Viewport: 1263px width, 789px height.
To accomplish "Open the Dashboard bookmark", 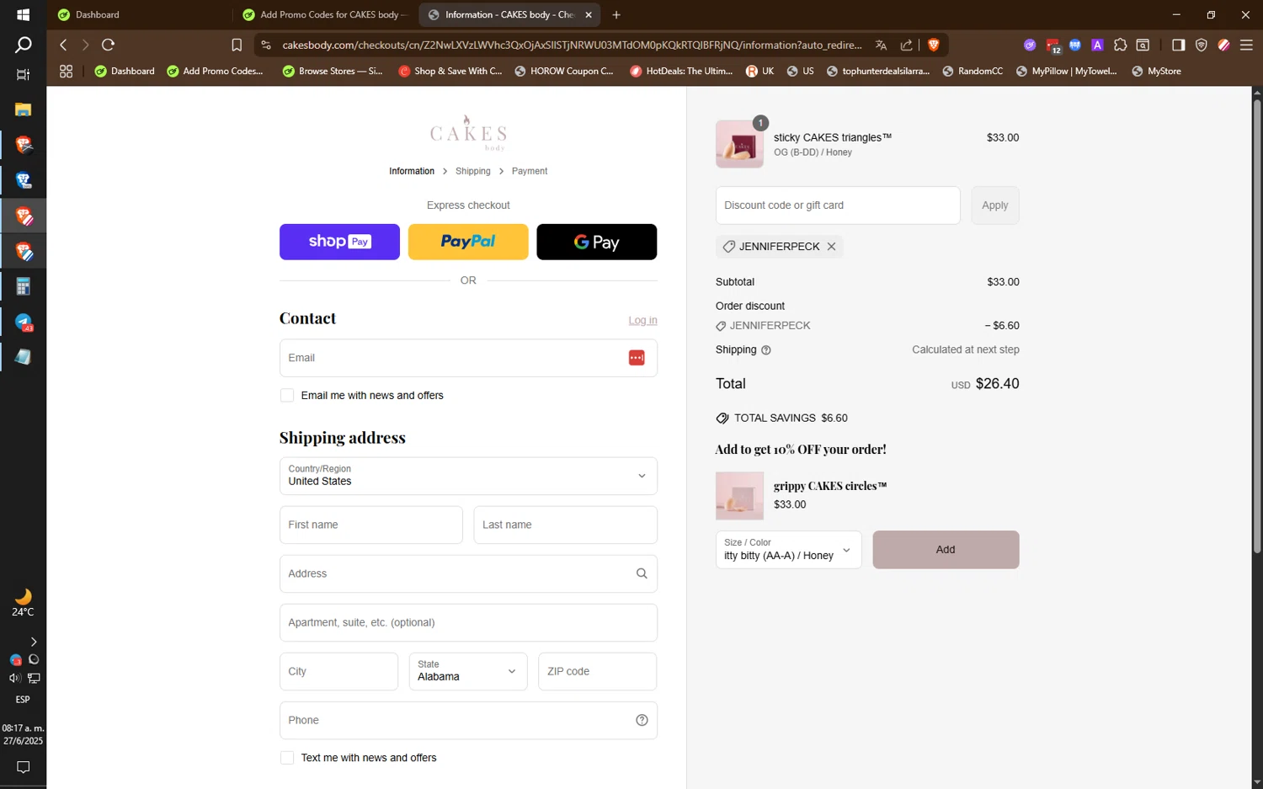I will point(125,72).
